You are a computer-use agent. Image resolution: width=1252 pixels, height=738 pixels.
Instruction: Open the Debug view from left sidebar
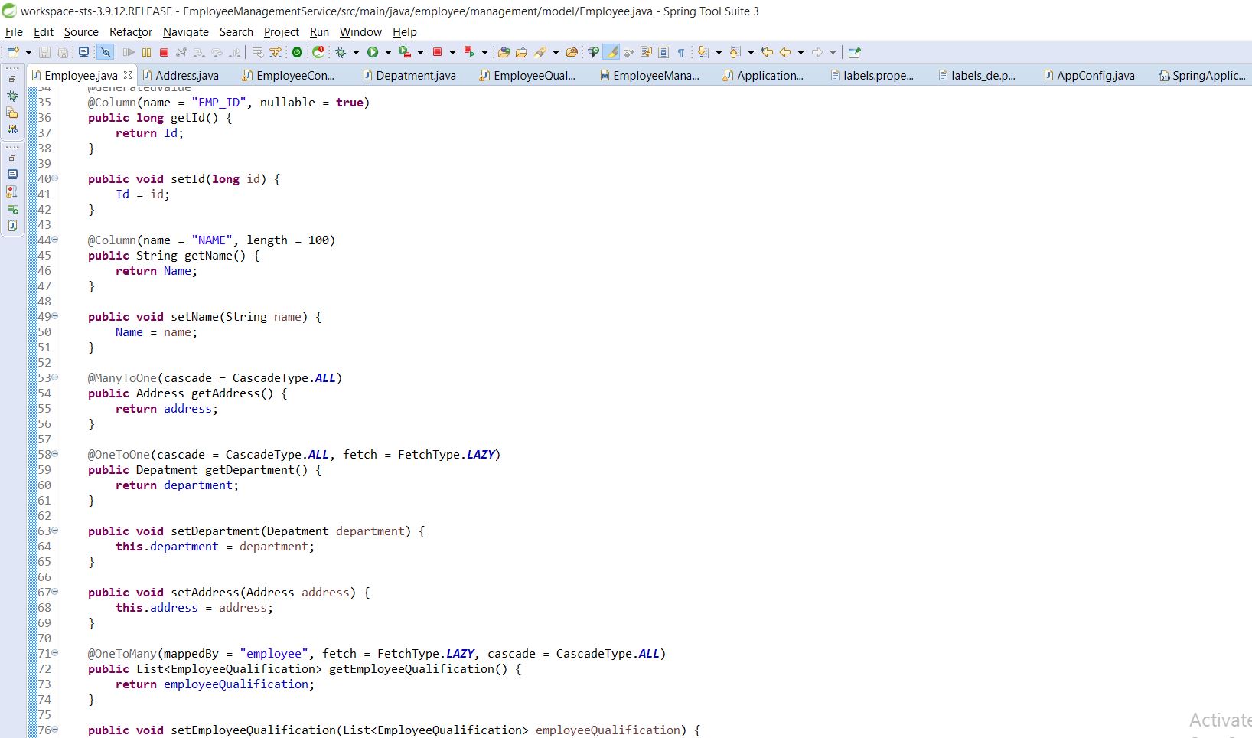point(12,96)
